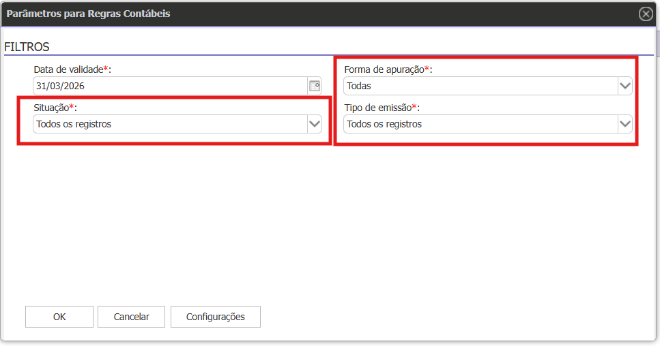Expand the Forma de apuração dropdown arrow

pos(625,86)
